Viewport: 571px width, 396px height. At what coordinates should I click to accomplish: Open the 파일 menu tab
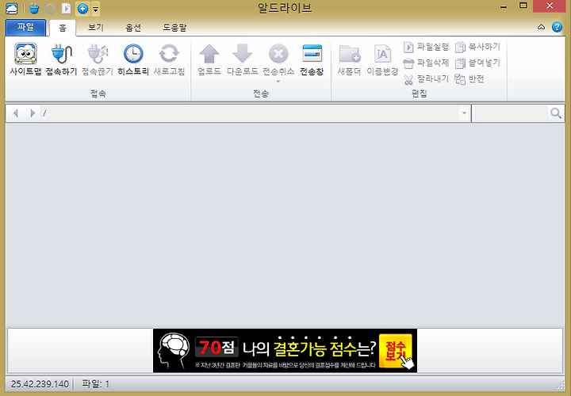pyautogui.click(x=25, y=27)
